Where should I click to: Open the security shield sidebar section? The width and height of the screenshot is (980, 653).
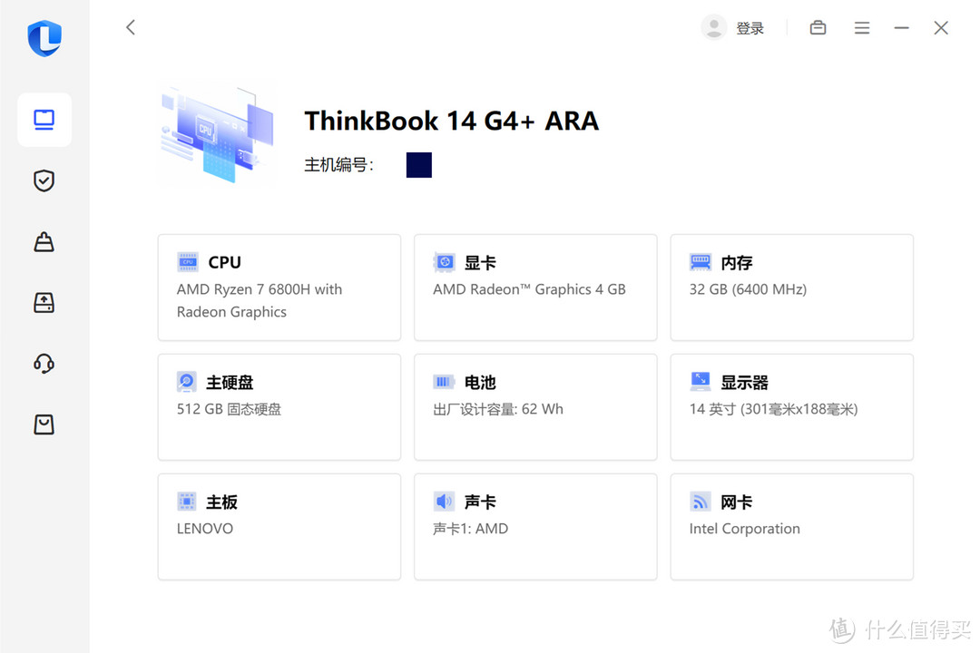point(44,180)
